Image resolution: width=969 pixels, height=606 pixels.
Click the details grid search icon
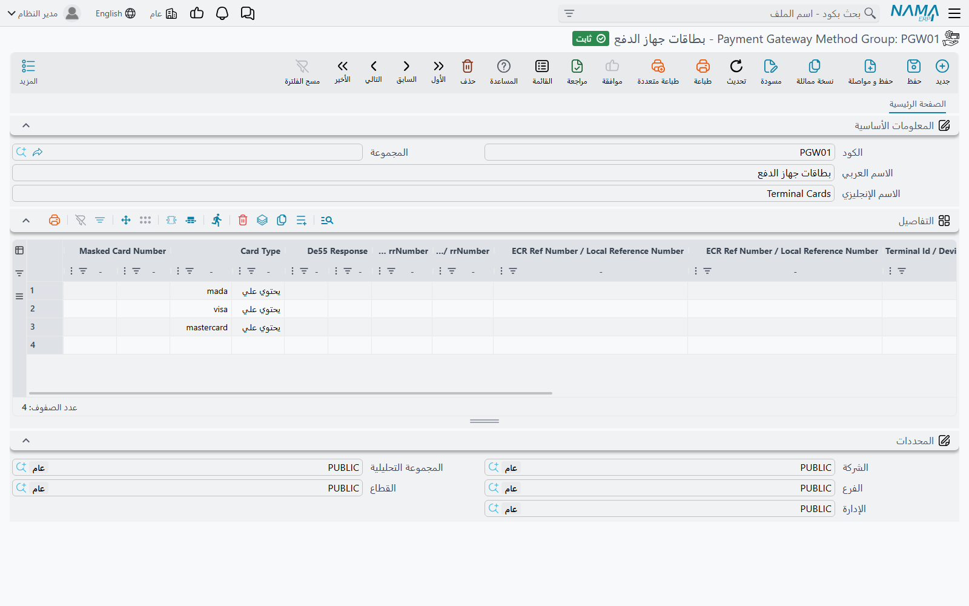[327, 221]
